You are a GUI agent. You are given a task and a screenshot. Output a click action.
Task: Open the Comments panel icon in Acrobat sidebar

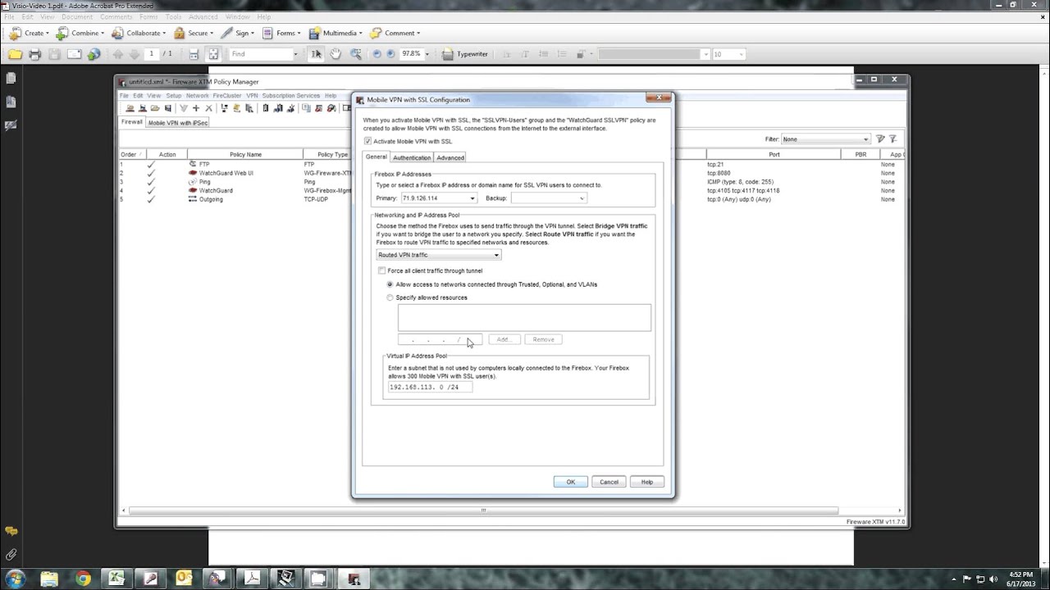11,532
